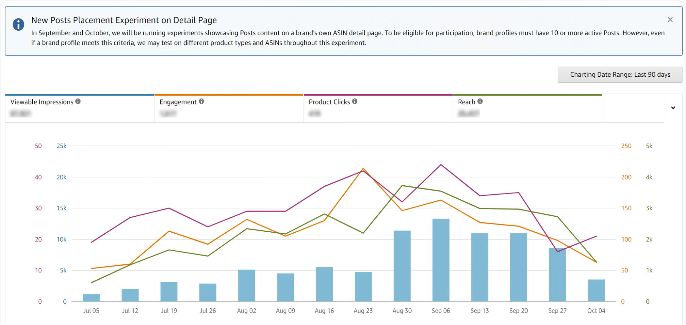The width and height of the screenshot is (686, 325).
Task: Expand the metrics chevron dropdown
Action: [x=673, y=108]
